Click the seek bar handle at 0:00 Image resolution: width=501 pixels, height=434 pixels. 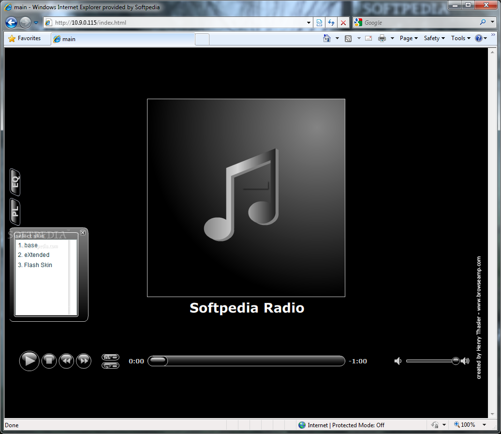pyautogui.click(x=159, y=361)
